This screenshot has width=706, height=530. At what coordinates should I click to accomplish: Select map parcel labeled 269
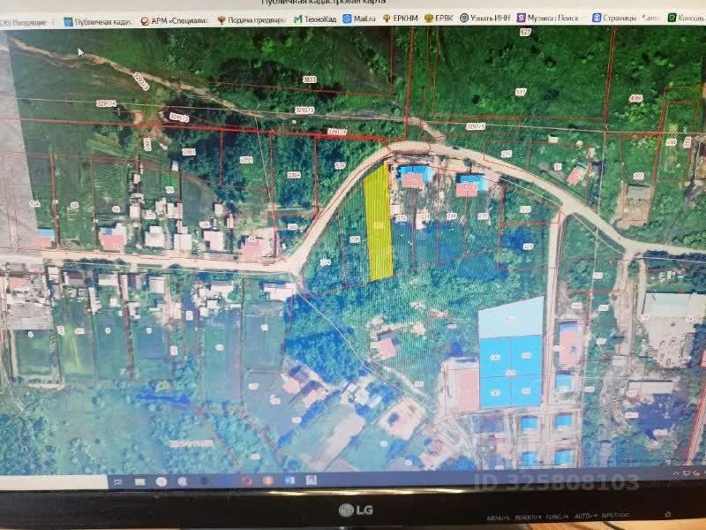click(452, 216)
